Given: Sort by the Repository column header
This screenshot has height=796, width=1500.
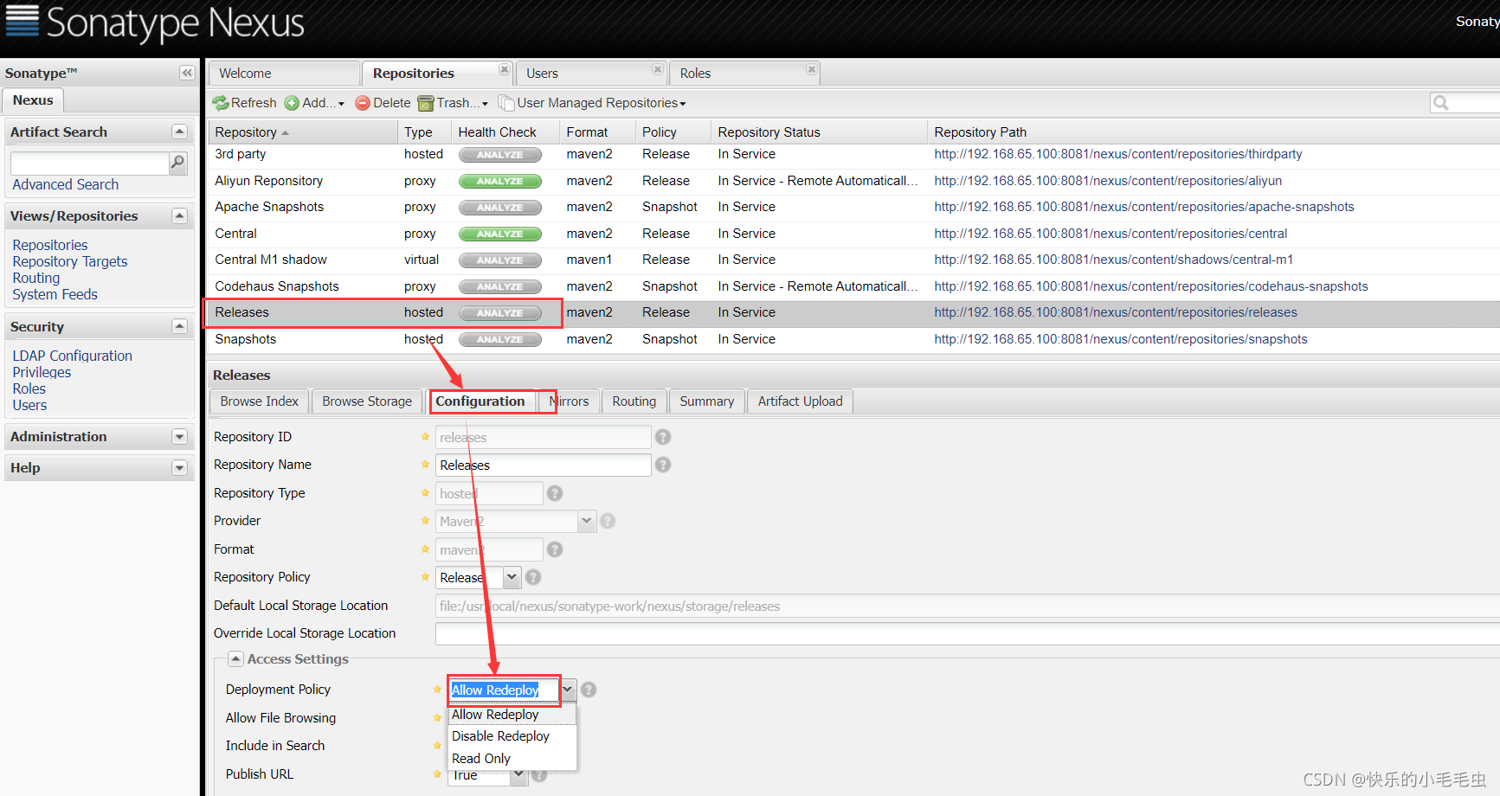Looking at the screenshot, I should pos(303,132).
